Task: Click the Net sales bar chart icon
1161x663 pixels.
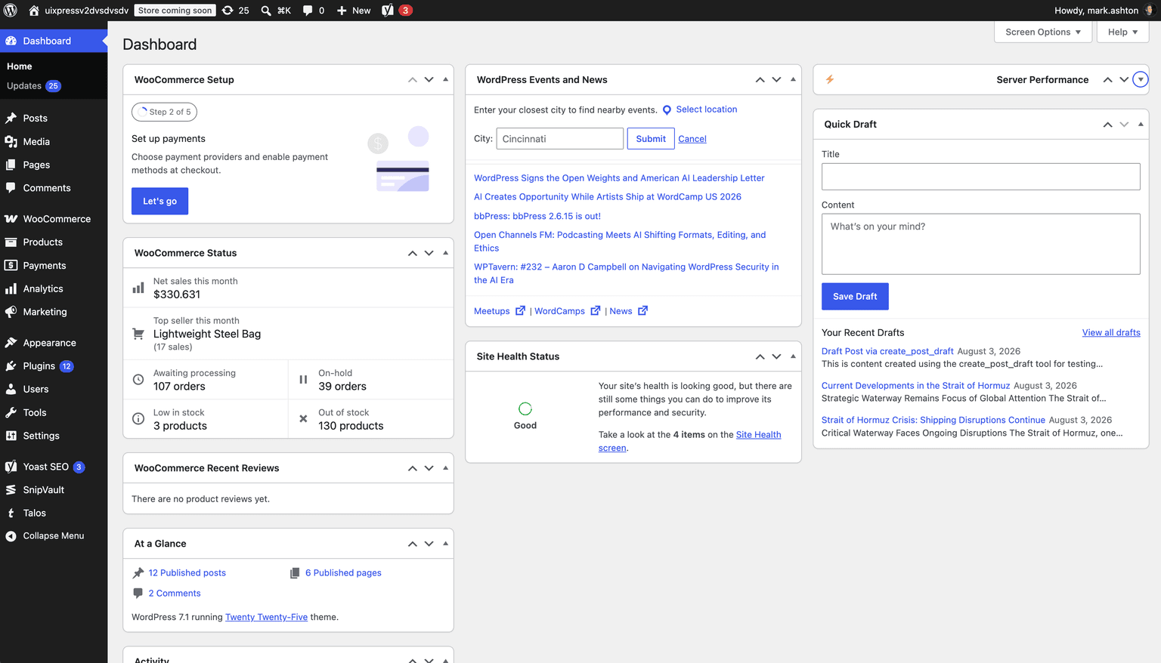Action: coord(138,288)
